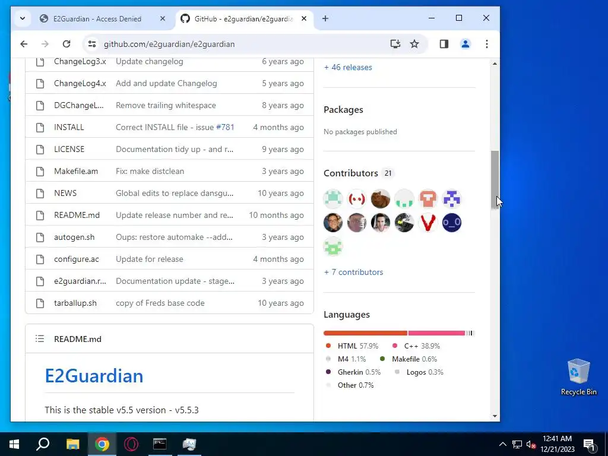Open the Recycle Bin desktop icon
608x456 pixels.
point(578,377)
